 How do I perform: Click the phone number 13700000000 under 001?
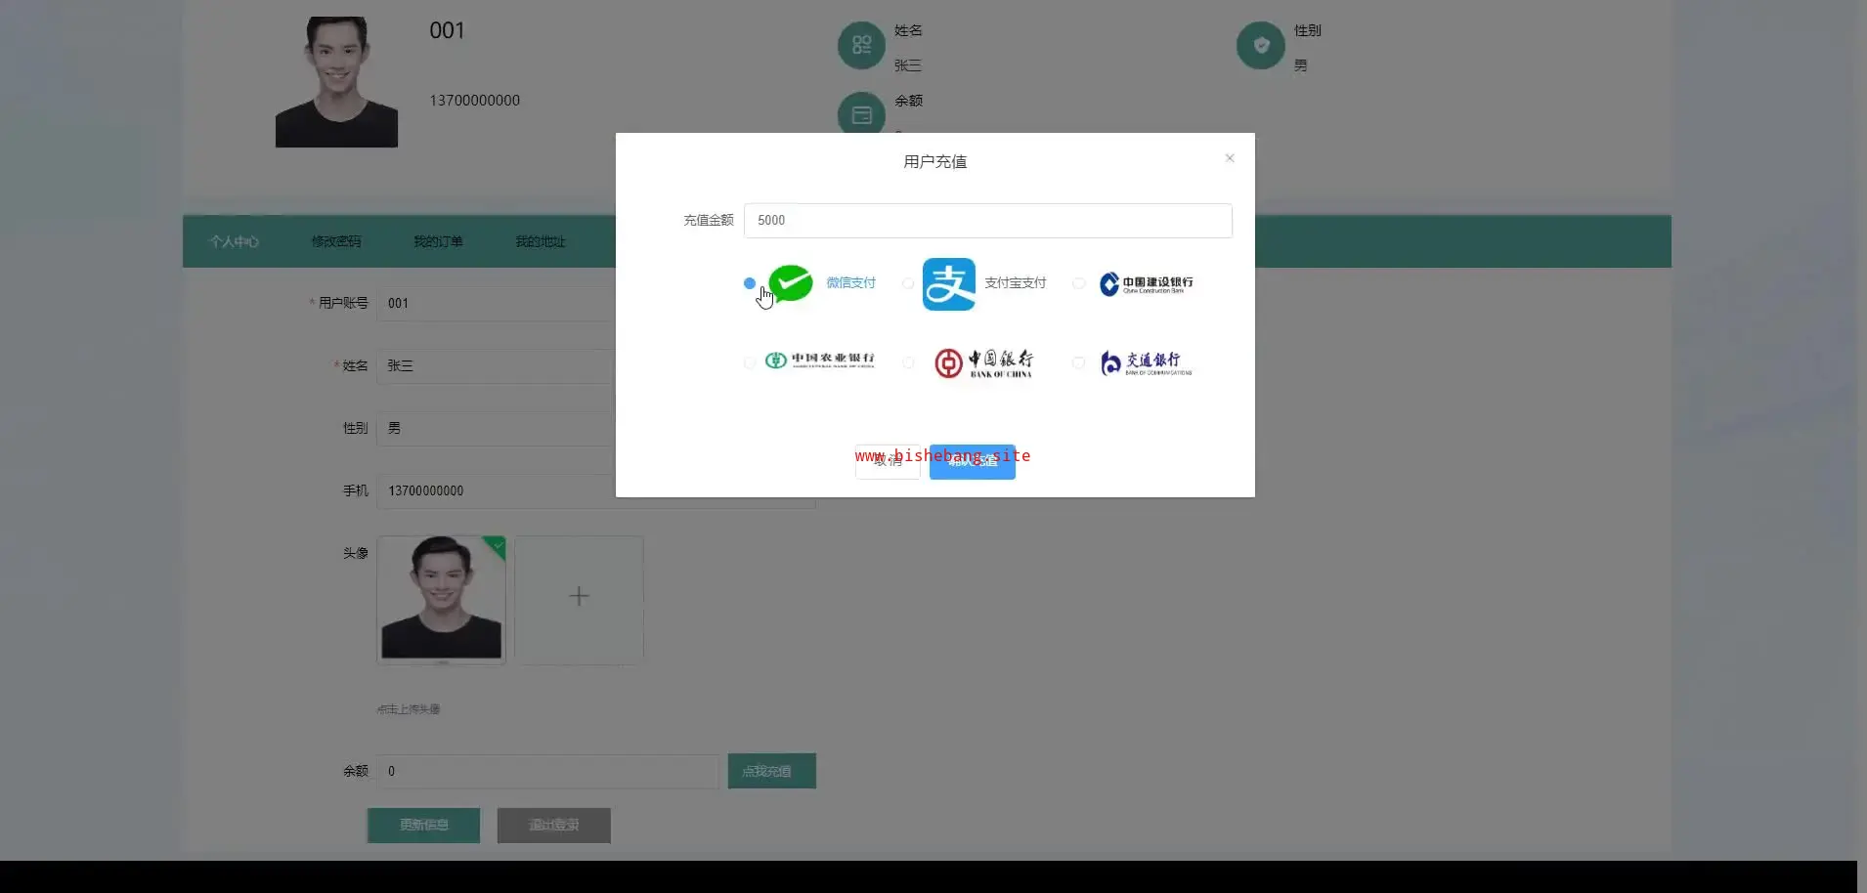tap(475, 101)
